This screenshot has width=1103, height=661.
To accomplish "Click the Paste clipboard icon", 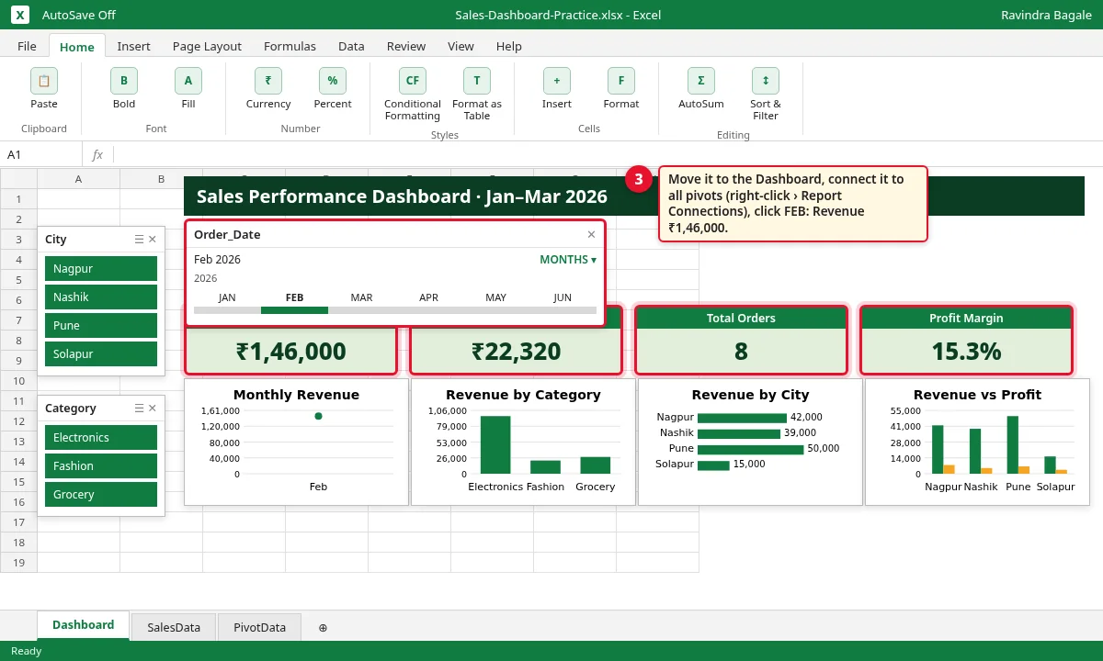I will coord(44,81).
